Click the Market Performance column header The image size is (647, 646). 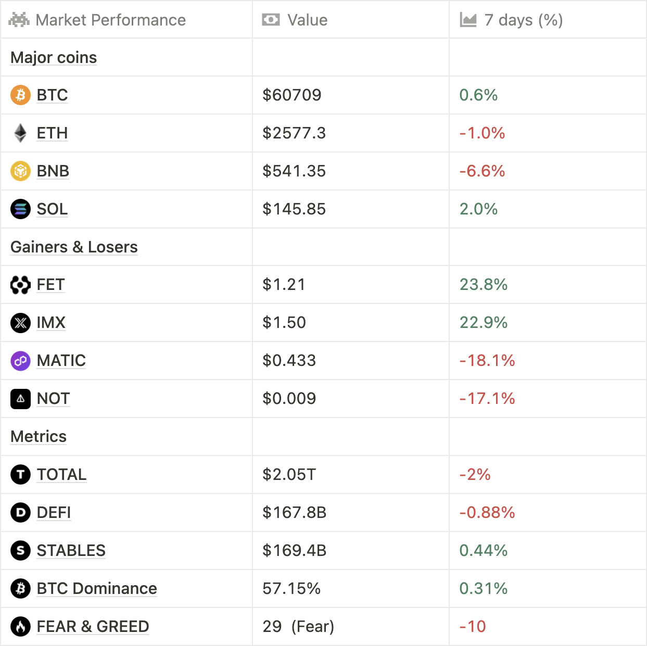click(110, 20)
